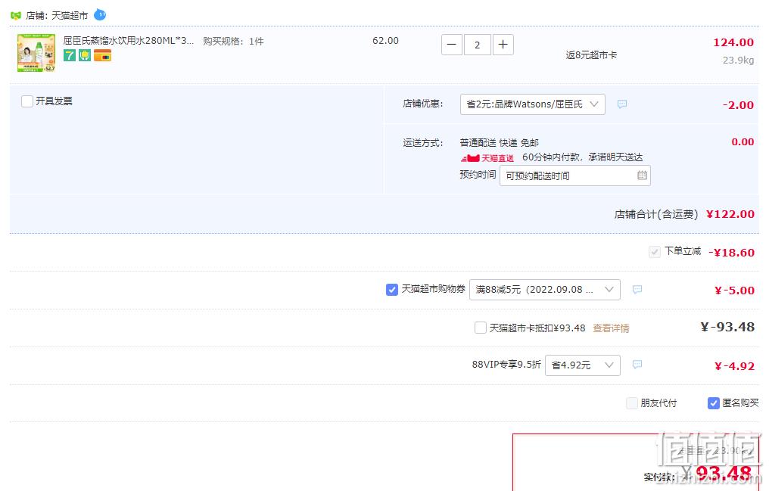This screenshot has height=491, width=769.
Task: Click the green shield guarantee badge icon
Action: pos(85,55)
